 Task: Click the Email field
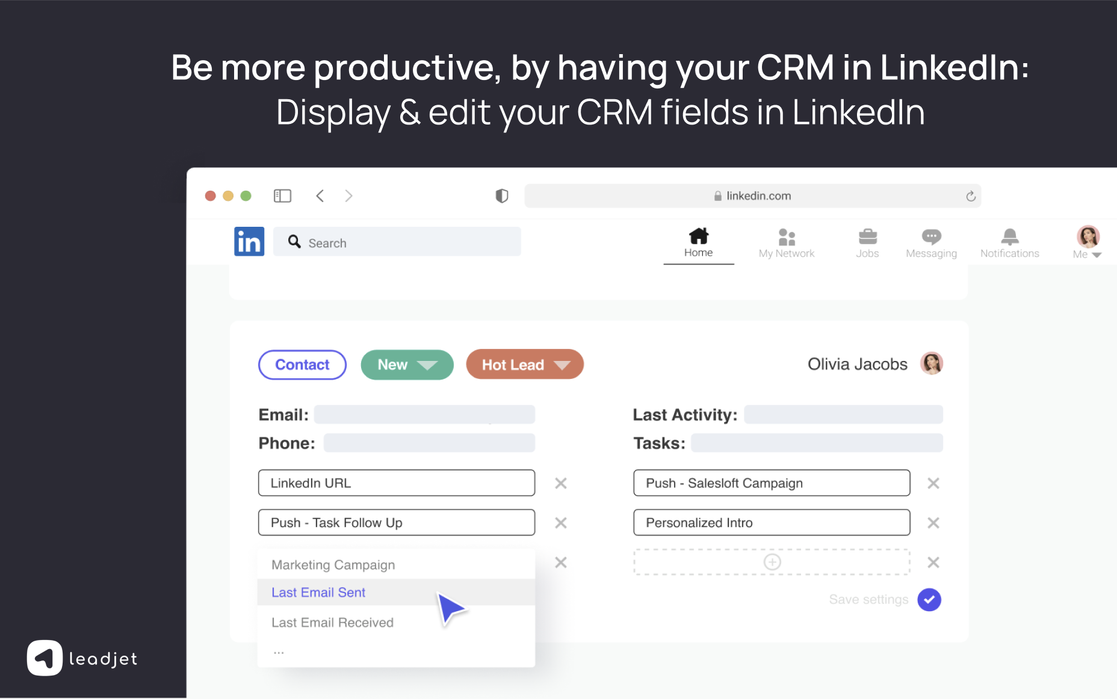click(x=424, y=414)
